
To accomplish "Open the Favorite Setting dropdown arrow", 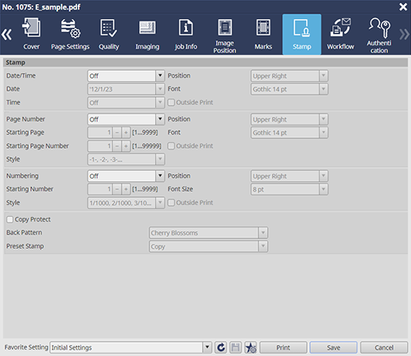I will coord(207,347).
